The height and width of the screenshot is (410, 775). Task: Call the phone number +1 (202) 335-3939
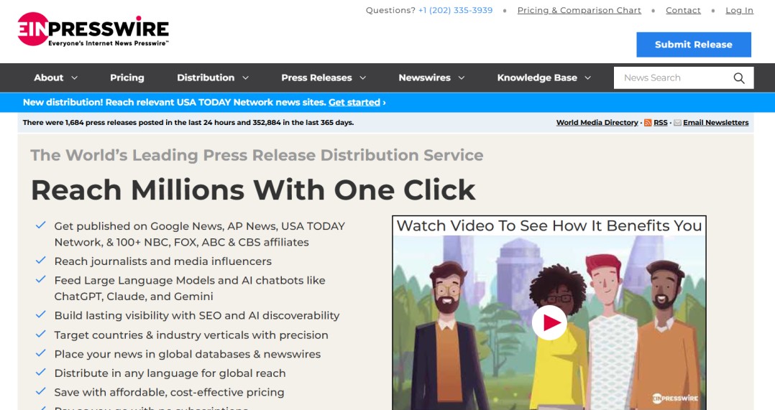pyautogui.click(x=455, y=10)
